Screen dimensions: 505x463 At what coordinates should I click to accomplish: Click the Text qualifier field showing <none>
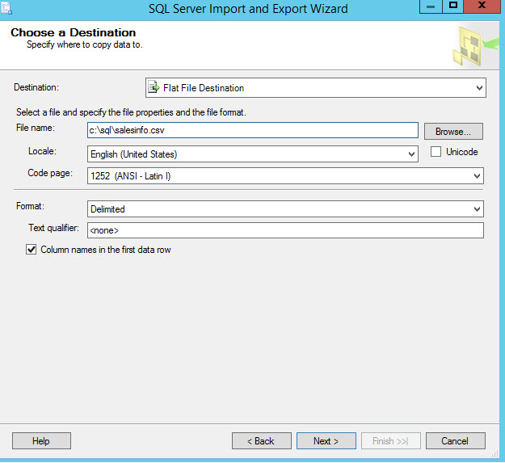285,230
